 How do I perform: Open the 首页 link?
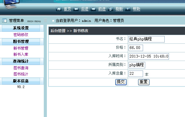point(67,9)
